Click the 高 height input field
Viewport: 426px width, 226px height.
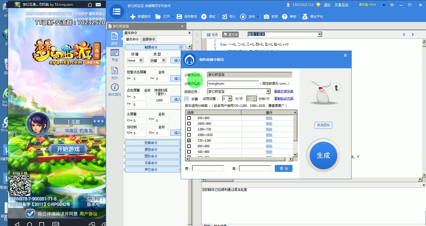(255, 168)
